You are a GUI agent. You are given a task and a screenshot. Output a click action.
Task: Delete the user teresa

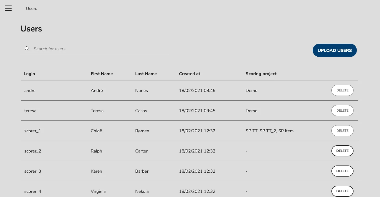click(342, 110)
